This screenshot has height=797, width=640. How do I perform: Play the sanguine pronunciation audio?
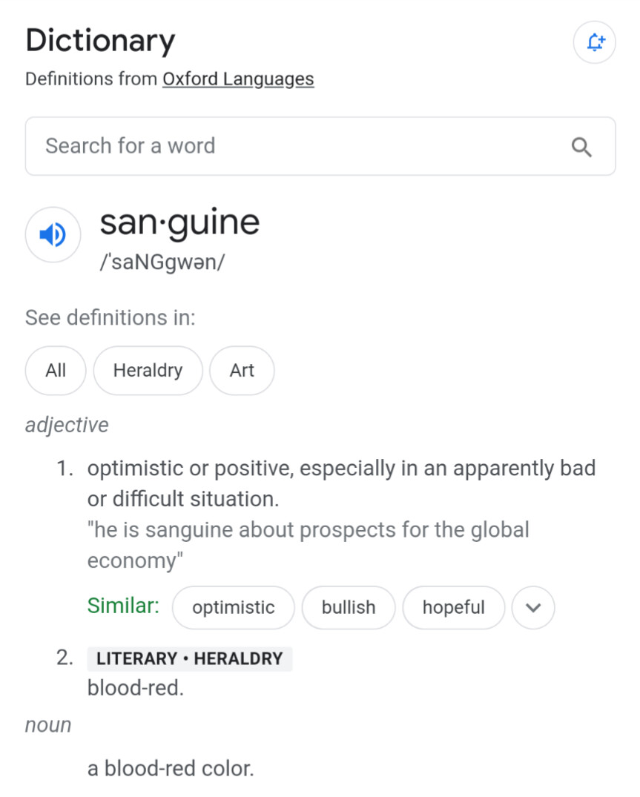coord(53,234)
